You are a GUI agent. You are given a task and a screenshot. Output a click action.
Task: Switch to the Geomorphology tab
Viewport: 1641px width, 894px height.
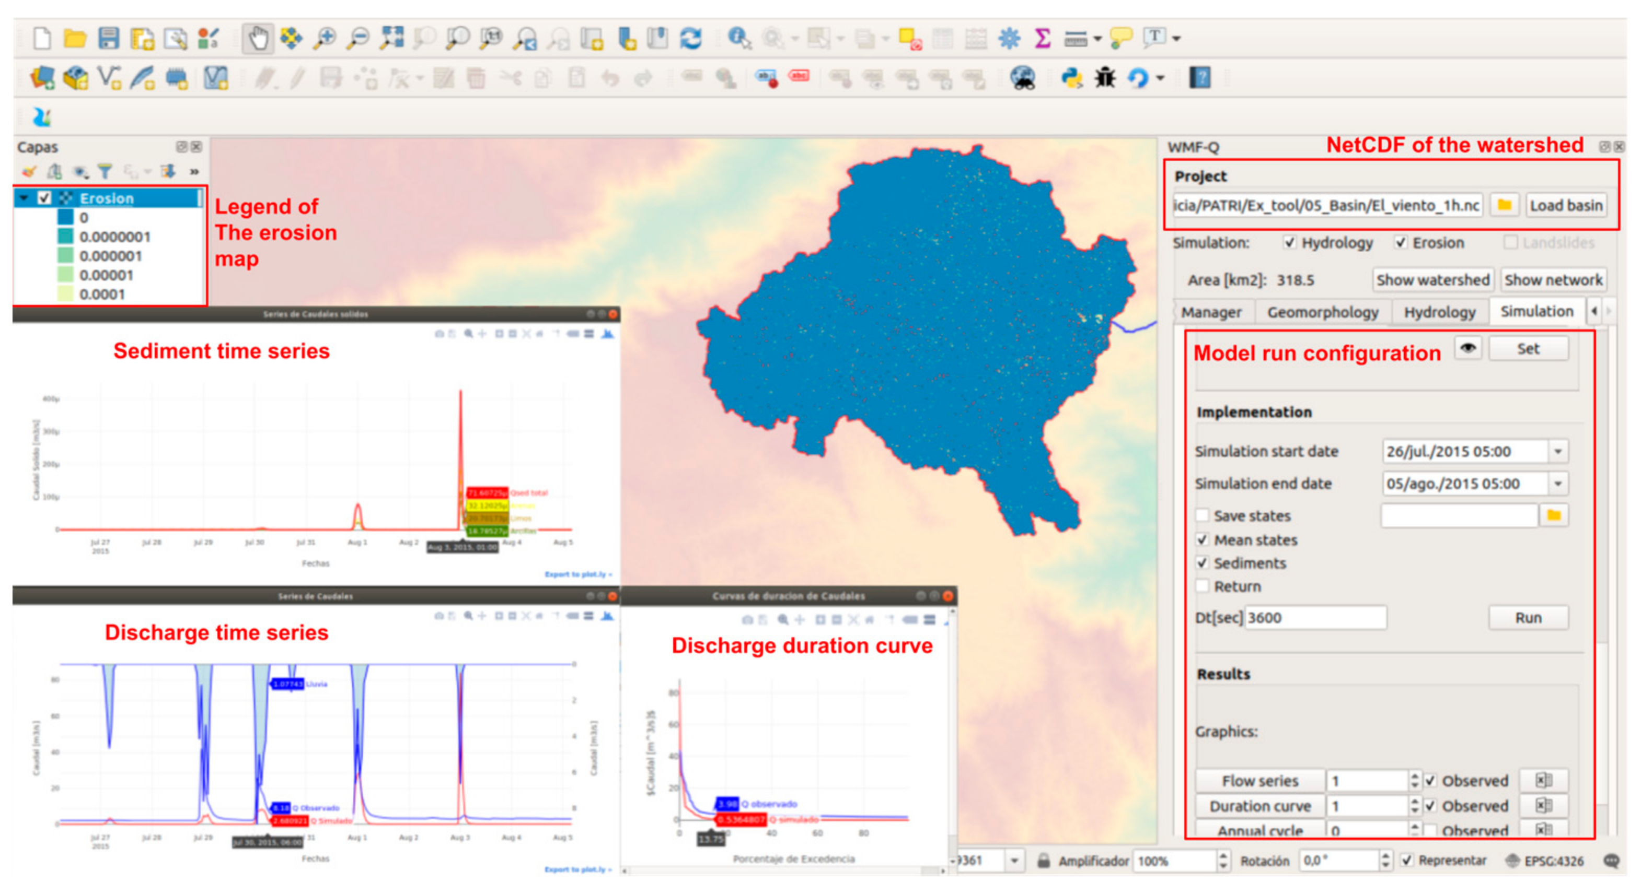(x=1324, y=312)
